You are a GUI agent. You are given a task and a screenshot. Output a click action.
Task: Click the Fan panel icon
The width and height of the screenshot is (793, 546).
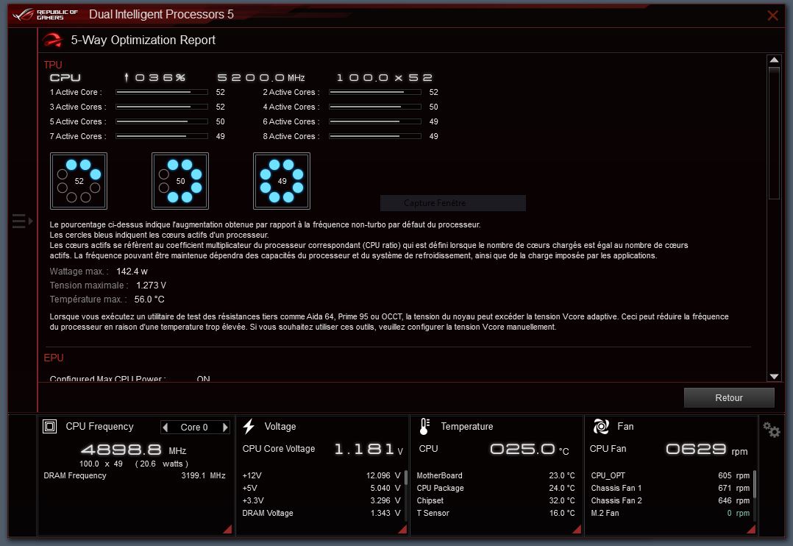(x=601, y=426)
